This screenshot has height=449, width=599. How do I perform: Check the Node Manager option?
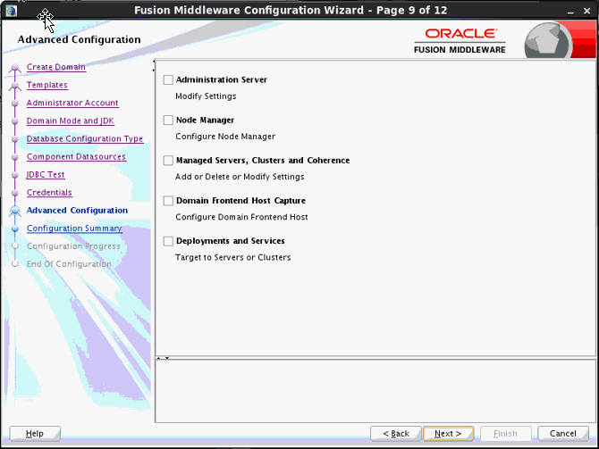coord(168,121)
